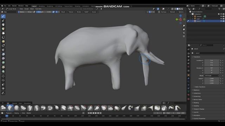Screen dimensions: 225x126
Task: Switch perspective/orthographic grid icon
Action: point(184,36)
